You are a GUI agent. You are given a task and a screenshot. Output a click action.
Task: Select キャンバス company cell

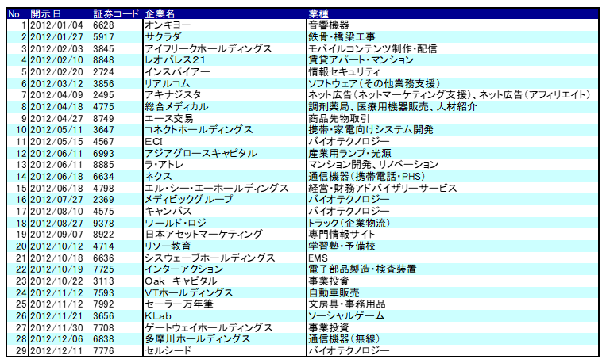coord(168,212)
